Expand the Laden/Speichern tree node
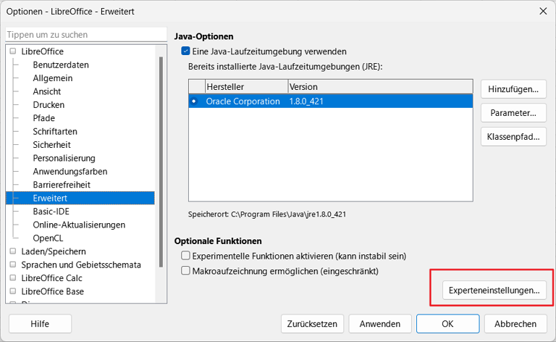The image size is (556, 342). coord(13,251)
